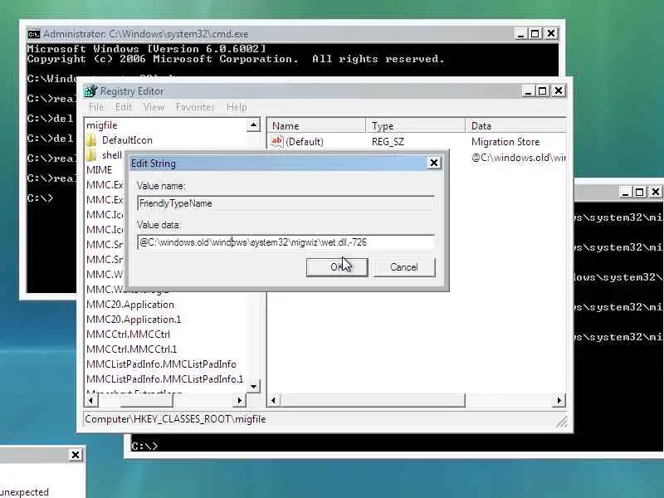Maximize the Registry Editor window

click(543, 91)
